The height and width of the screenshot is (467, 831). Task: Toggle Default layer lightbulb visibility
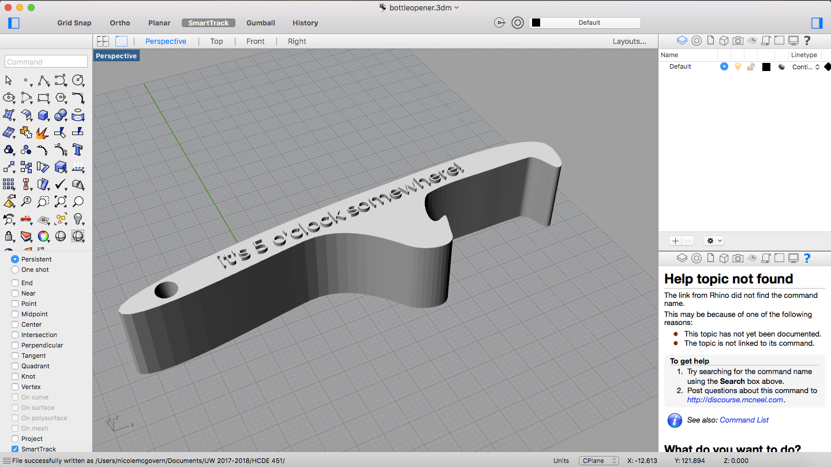pyautogui.click(x=738, y=66)
